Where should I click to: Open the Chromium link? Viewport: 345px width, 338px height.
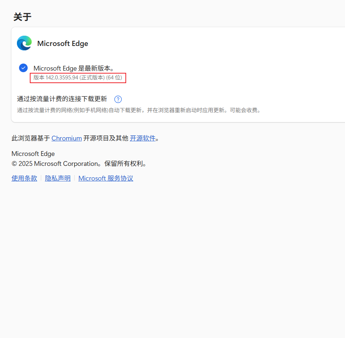[67, 138]
